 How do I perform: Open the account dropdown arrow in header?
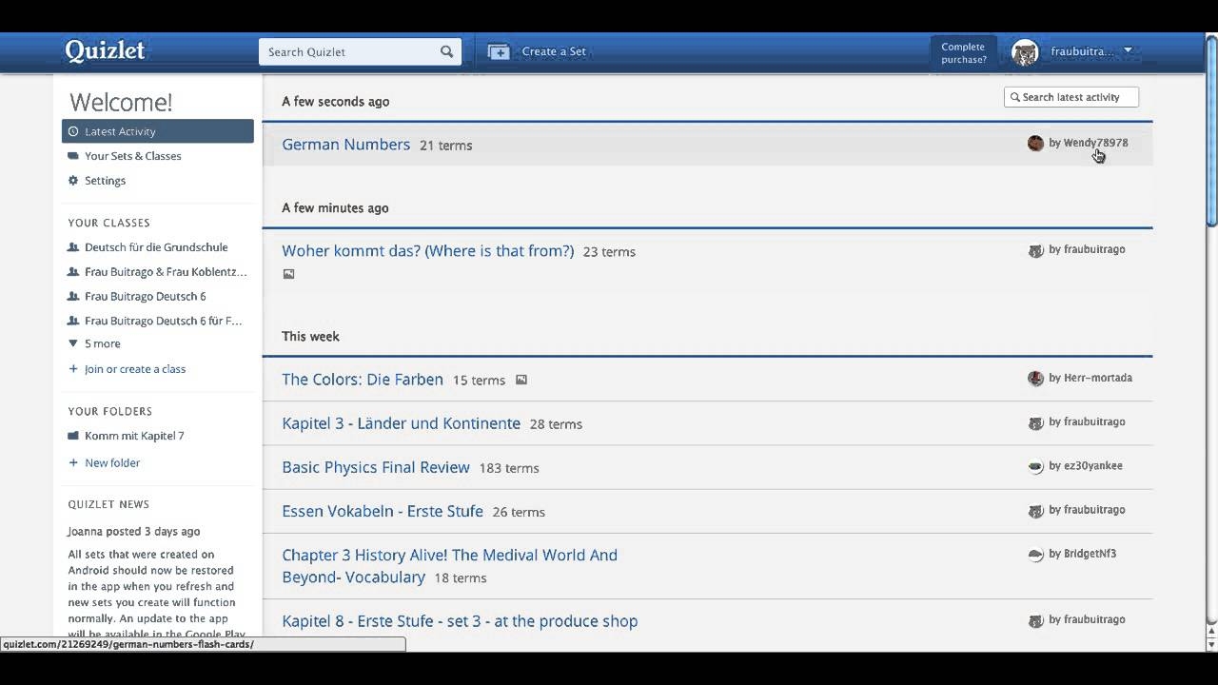coord(1128,51)
